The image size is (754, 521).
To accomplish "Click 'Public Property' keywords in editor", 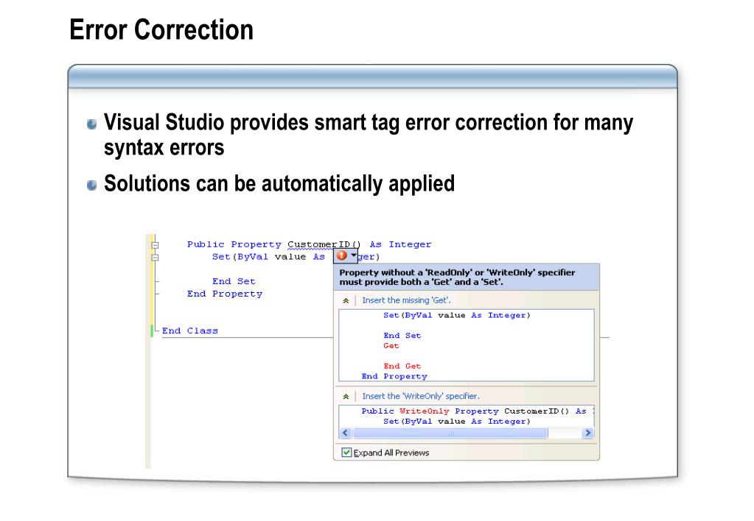I will pyautogui.click(x=234, y=244).
